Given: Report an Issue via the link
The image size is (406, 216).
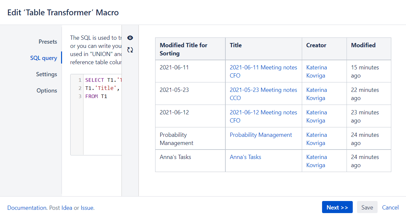Looking at the screenshot, I should pyautogui.click(x=87, y=208).
